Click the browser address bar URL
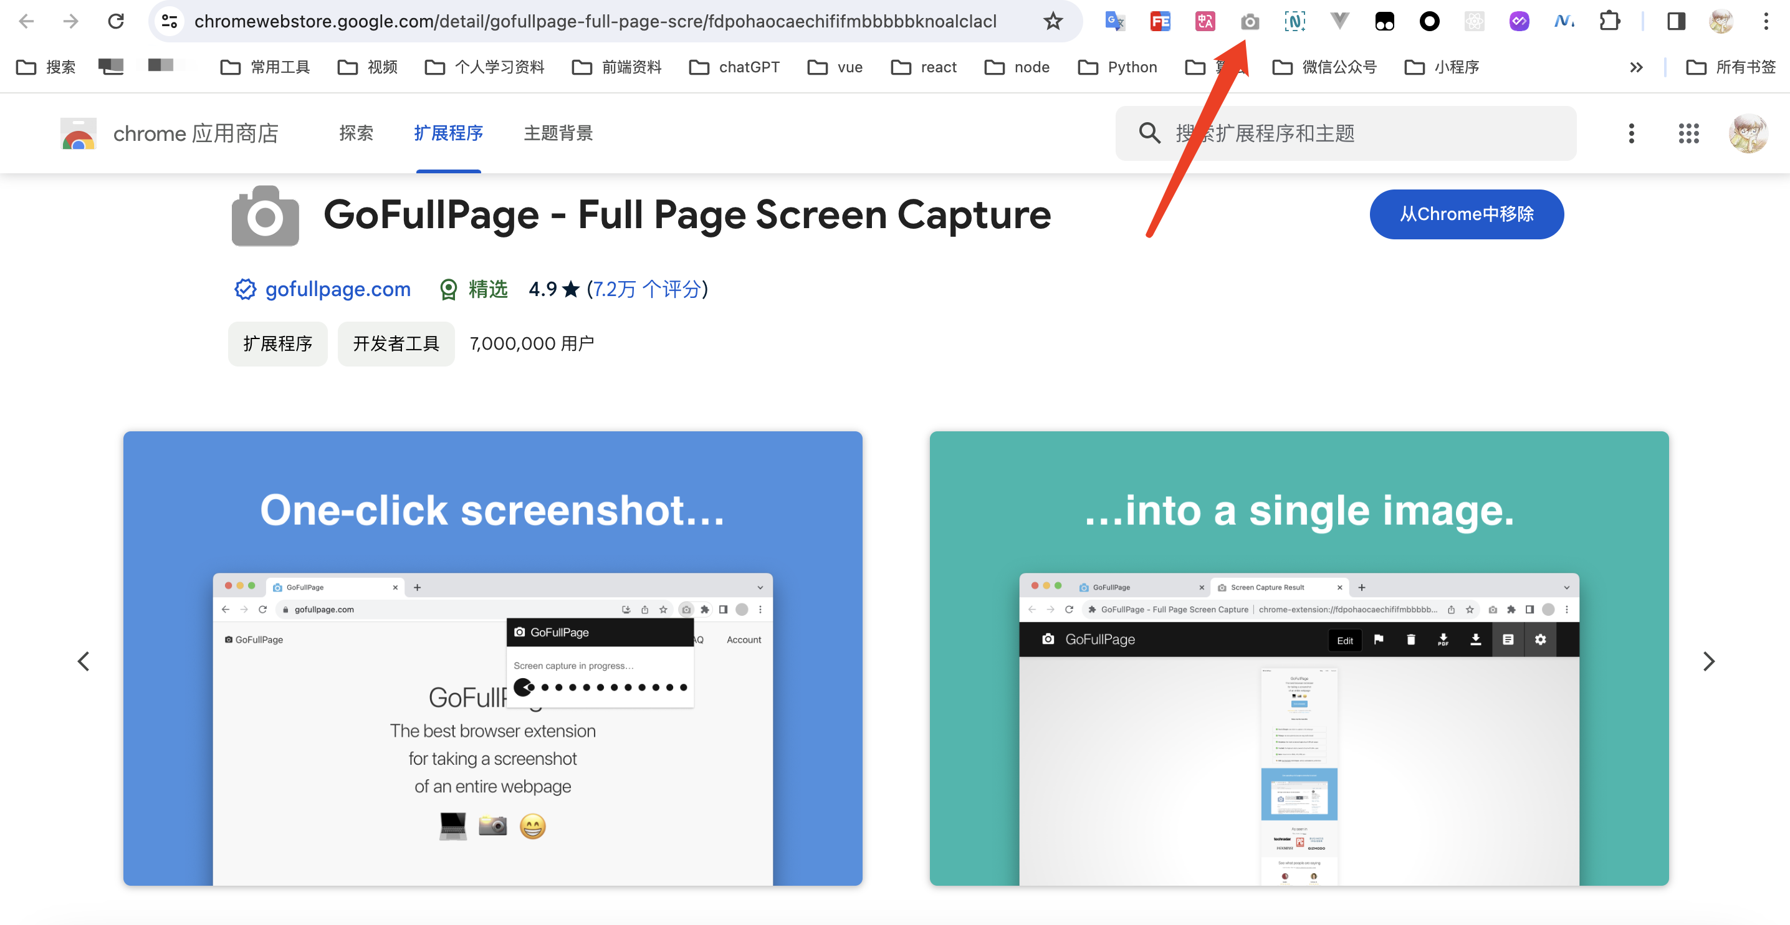This screenshot has width=1790, height=925. (x=595, y=22)
